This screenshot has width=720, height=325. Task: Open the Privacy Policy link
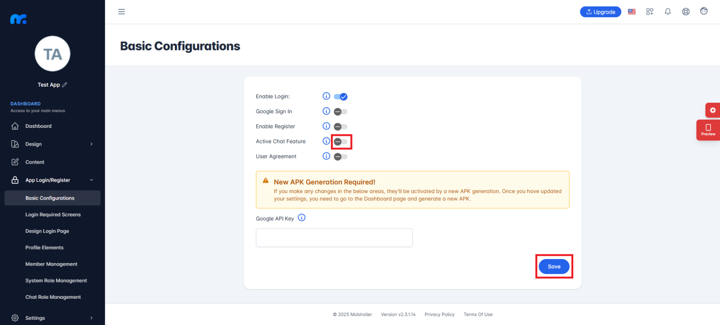coord(439,314)
